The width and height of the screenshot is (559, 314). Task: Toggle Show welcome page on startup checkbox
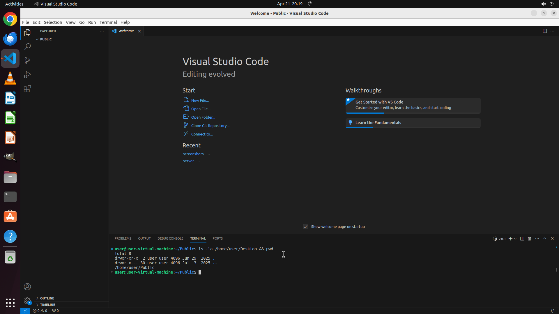point(306,226)
